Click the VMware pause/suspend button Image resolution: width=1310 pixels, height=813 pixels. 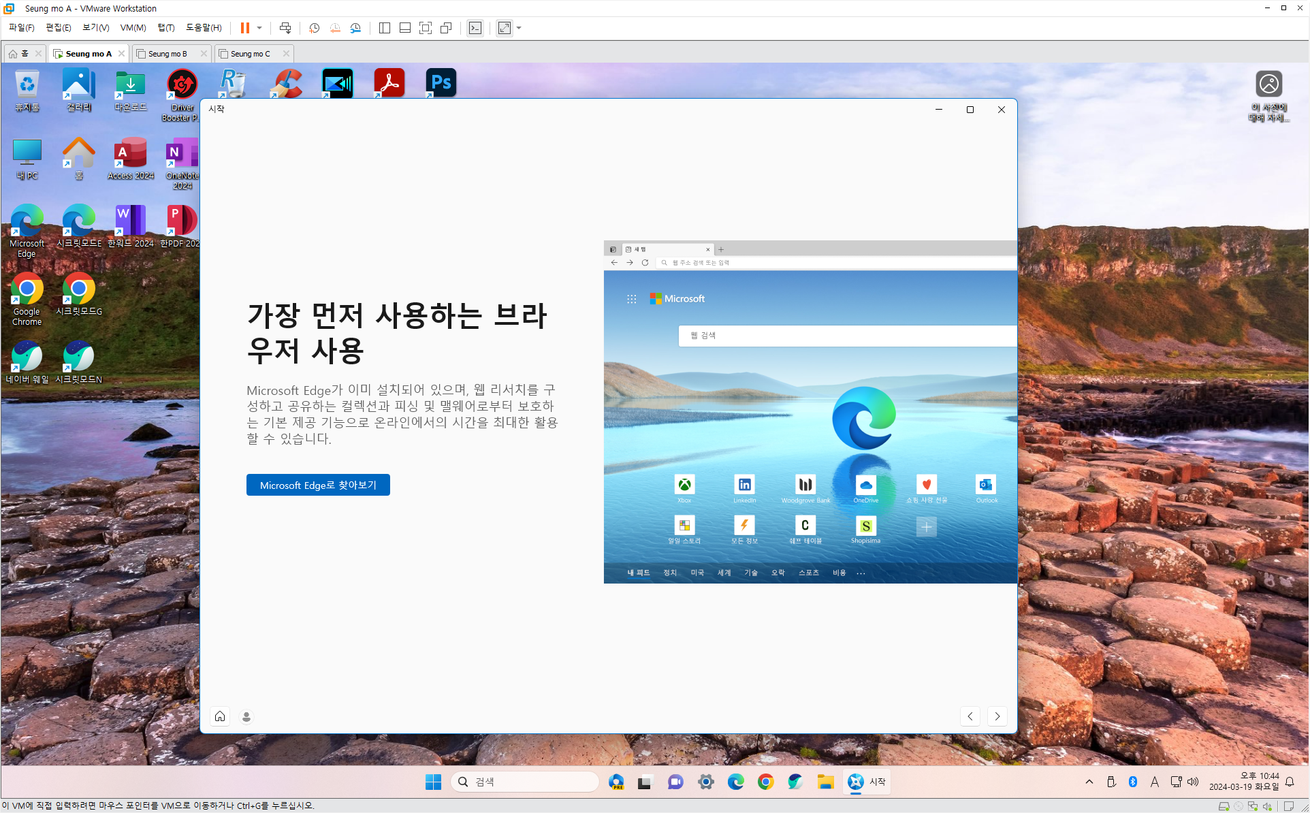point(244,28)
